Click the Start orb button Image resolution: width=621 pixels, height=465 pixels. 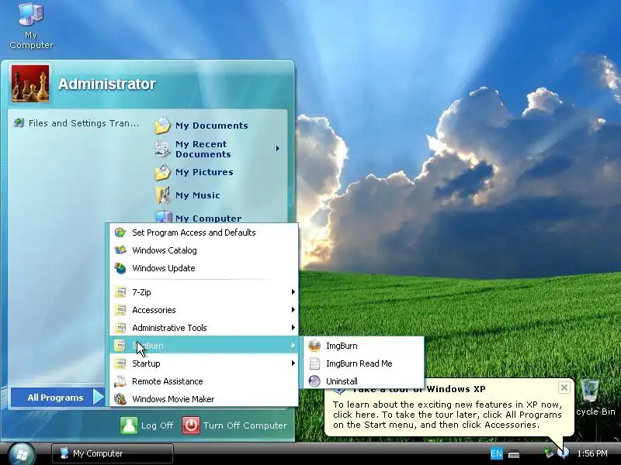tap(21, 454)
